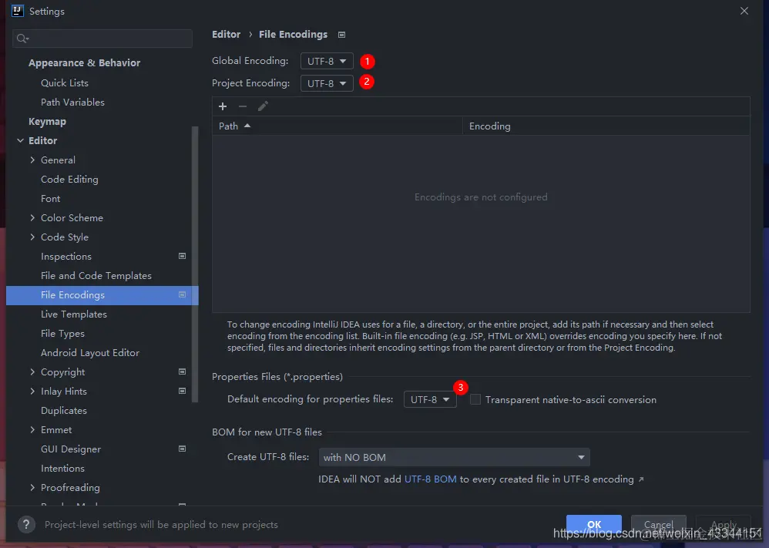Click the add path plus icon

point(223,106)
